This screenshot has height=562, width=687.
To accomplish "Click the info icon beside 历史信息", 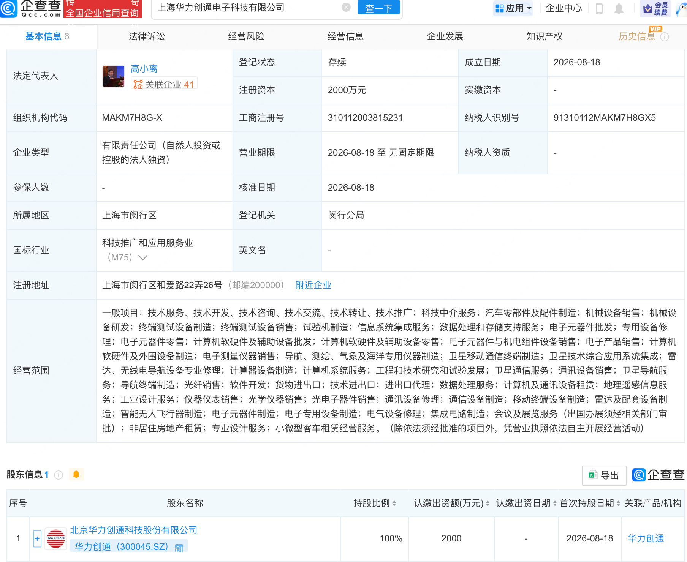I will [x=665, y=37].
